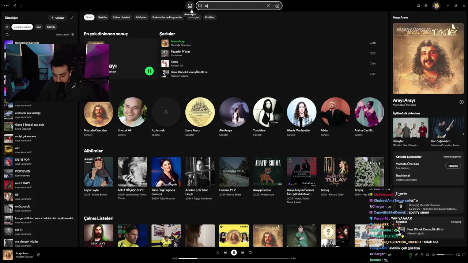This screenshot has height=263, width=468.
Task: Go to Ana sayfa home icon
Action: 190,5
